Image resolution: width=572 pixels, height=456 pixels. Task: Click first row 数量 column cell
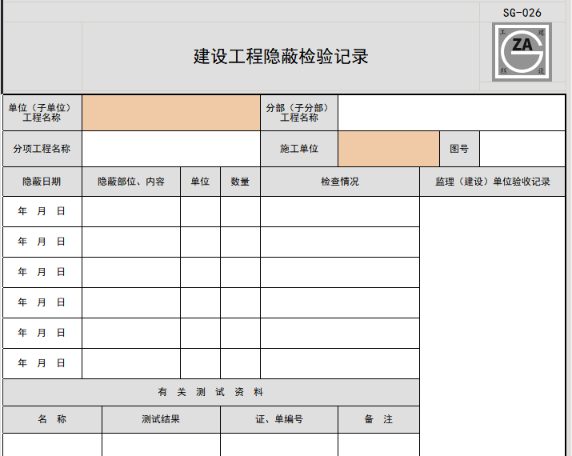click(x=241, y=211)
